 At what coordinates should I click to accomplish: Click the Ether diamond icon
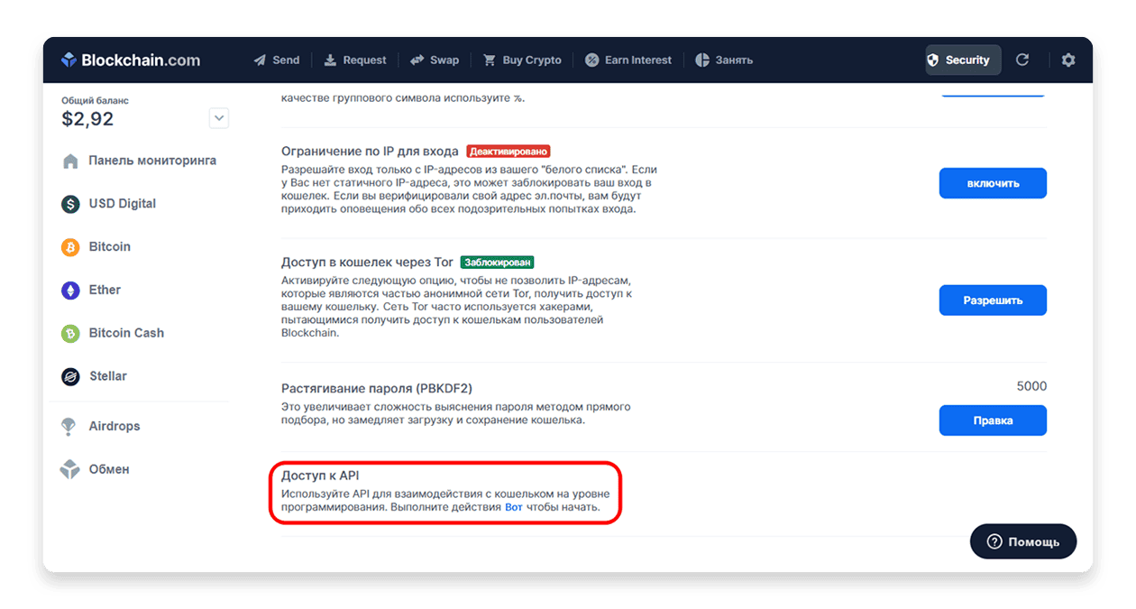coord(70,291)
